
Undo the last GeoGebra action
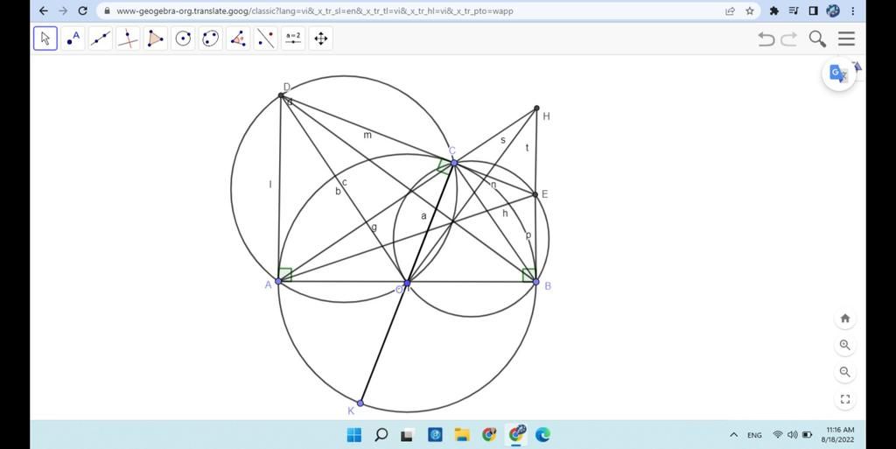766,39
